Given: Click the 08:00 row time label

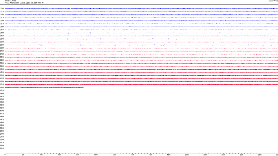Looking at the screenshot, I should [x=2, y=57].
